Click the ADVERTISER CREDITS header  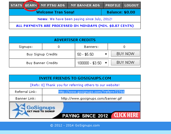click(75, 40)
